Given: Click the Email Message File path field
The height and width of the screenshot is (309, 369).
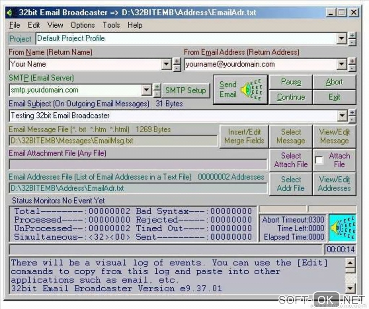Looking at the screenshot, I should coord(113,141).
